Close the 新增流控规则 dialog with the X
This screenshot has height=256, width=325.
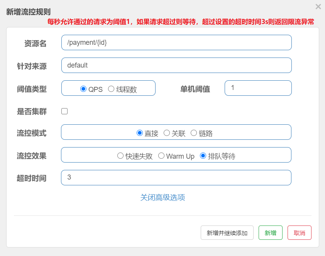(318, 7)
